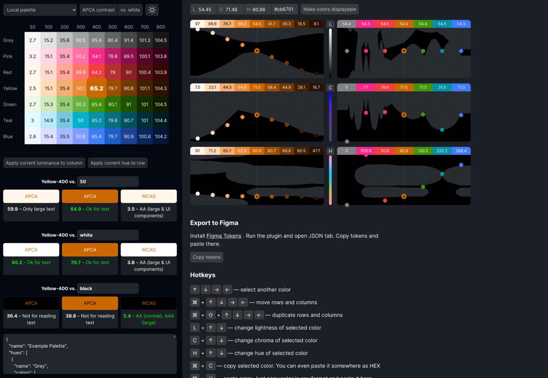Click the C chroma channel label
Image resolution: width=548 pixels, height=378 pixels.
point(330,88)
